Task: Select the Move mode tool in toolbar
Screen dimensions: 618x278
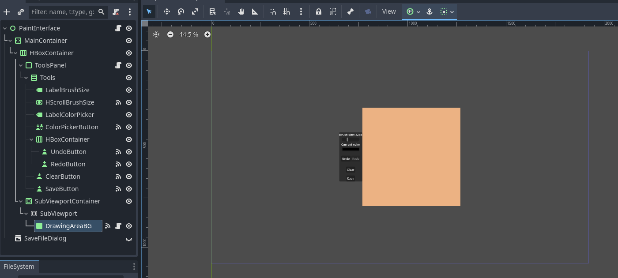Action: point(166,11)
